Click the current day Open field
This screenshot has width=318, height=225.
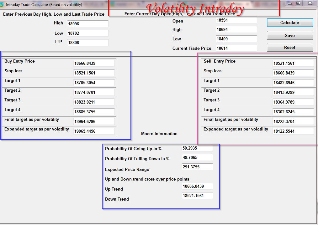click(236, 20)
